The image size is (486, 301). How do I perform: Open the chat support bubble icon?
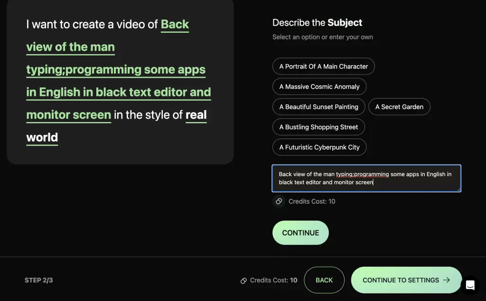[470, 285]
